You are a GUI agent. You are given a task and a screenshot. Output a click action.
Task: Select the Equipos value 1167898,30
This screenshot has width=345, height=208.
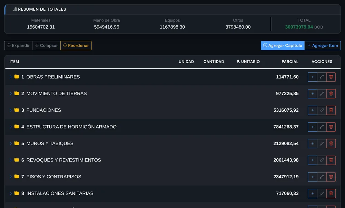pos(172,27)
